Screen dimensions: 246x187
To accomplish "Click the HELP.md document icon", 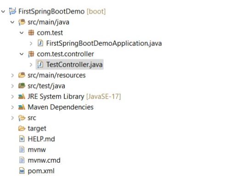I will [22, 139].
